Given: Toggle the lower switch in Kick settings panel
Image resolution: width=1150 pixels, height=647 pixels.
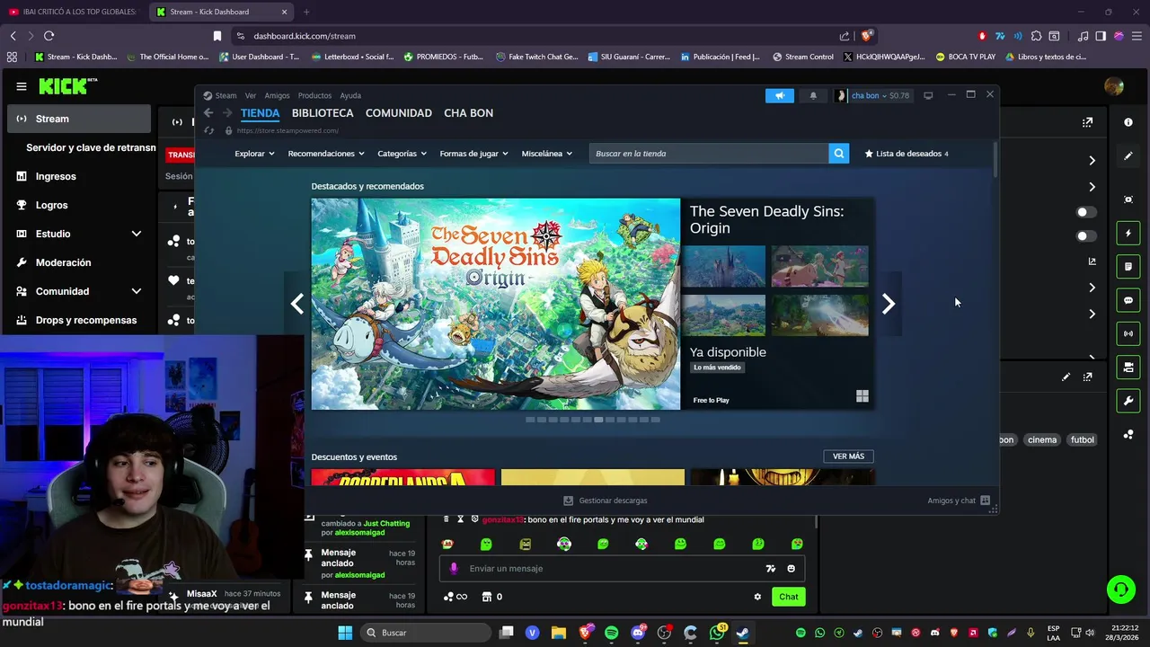Looking at the screenshot, I should tap(1086, 236).
